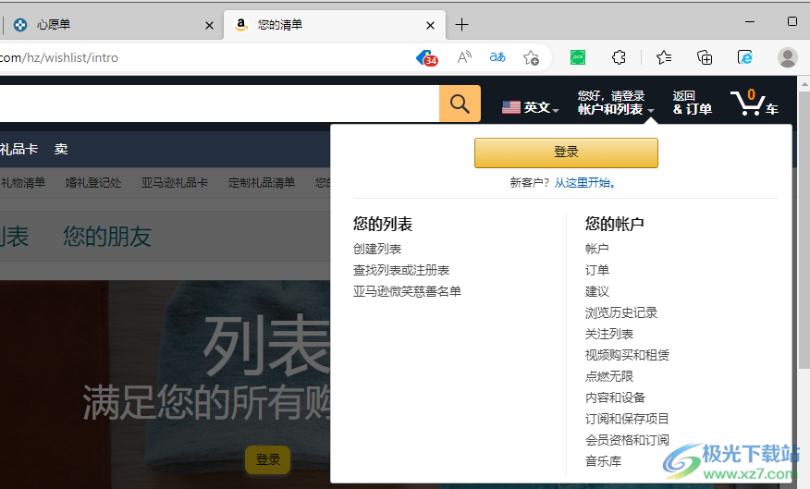
Task: Expand the 帐户和列表 account menu
Action: [616, 103]
